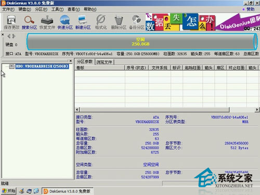
Task: Click the 格式化 format icon
Action: (x=101, y=22)
